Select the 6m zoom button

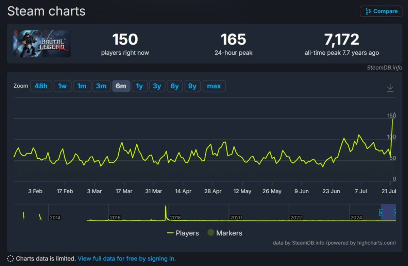click(121, 86)
